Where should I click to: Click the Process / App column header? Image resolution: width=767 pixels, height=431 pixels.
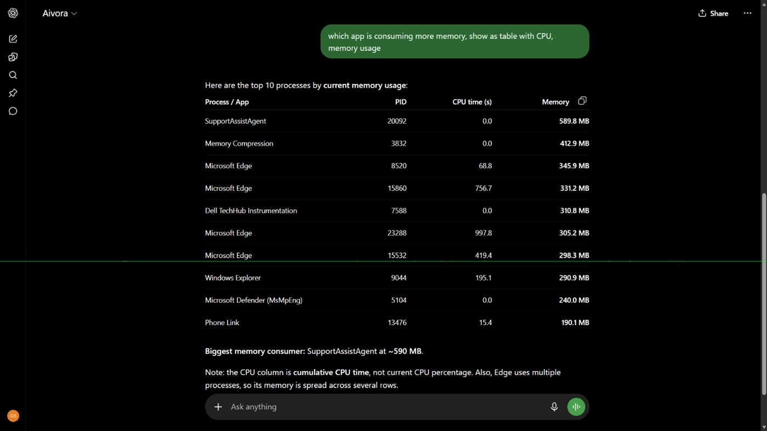(x=227, y=102)
